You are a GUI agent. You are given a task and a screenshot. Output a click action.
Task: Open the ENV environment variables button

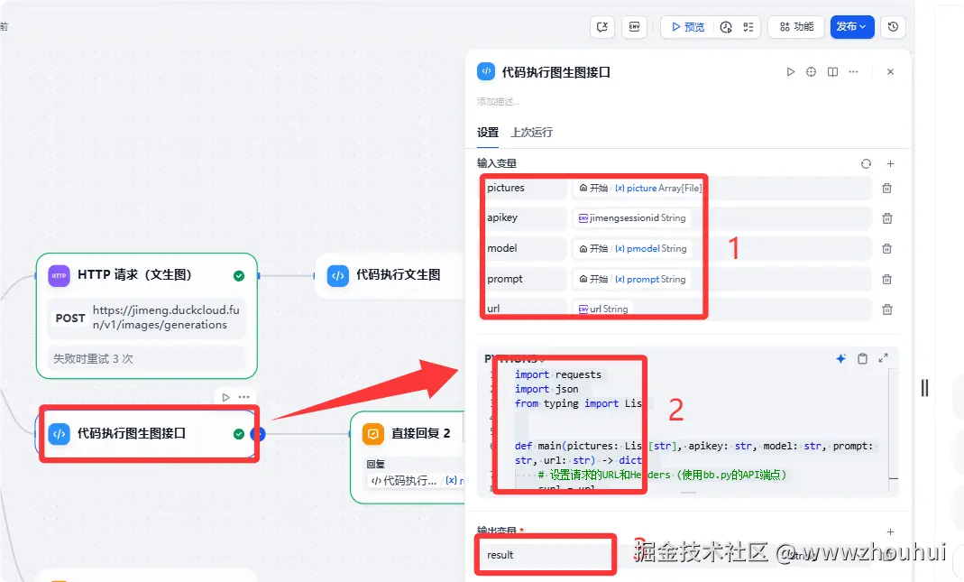(x=635, y=26)
